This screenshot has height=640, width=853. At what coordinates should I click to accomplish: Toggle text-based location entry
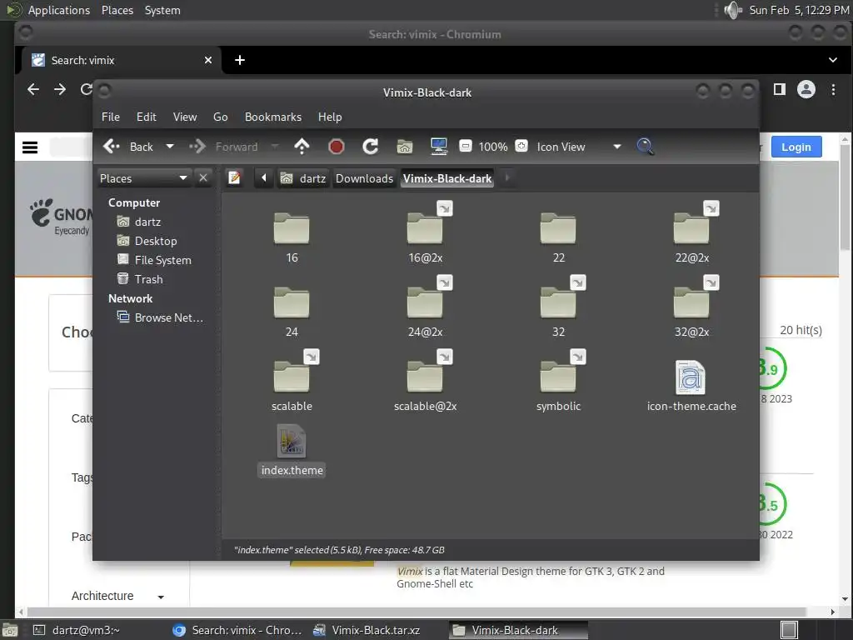click(x=234, y=178)
